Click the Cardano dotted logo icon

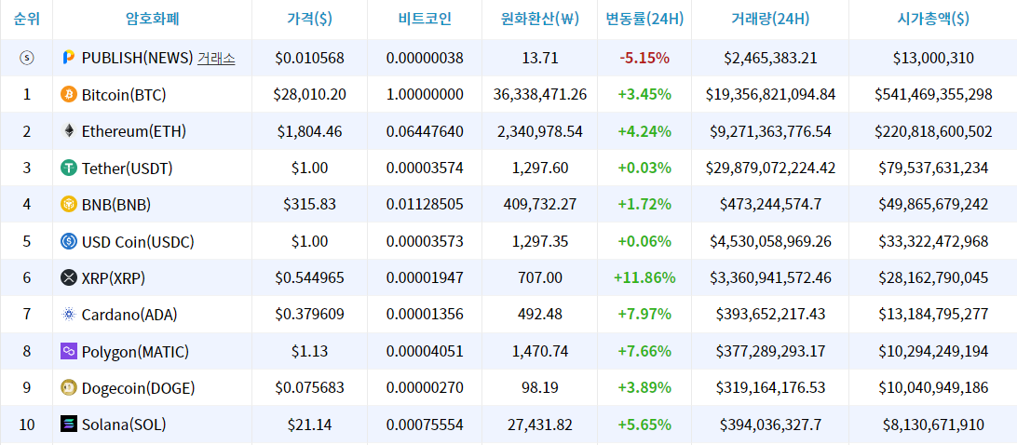click(x=68, y=315)
